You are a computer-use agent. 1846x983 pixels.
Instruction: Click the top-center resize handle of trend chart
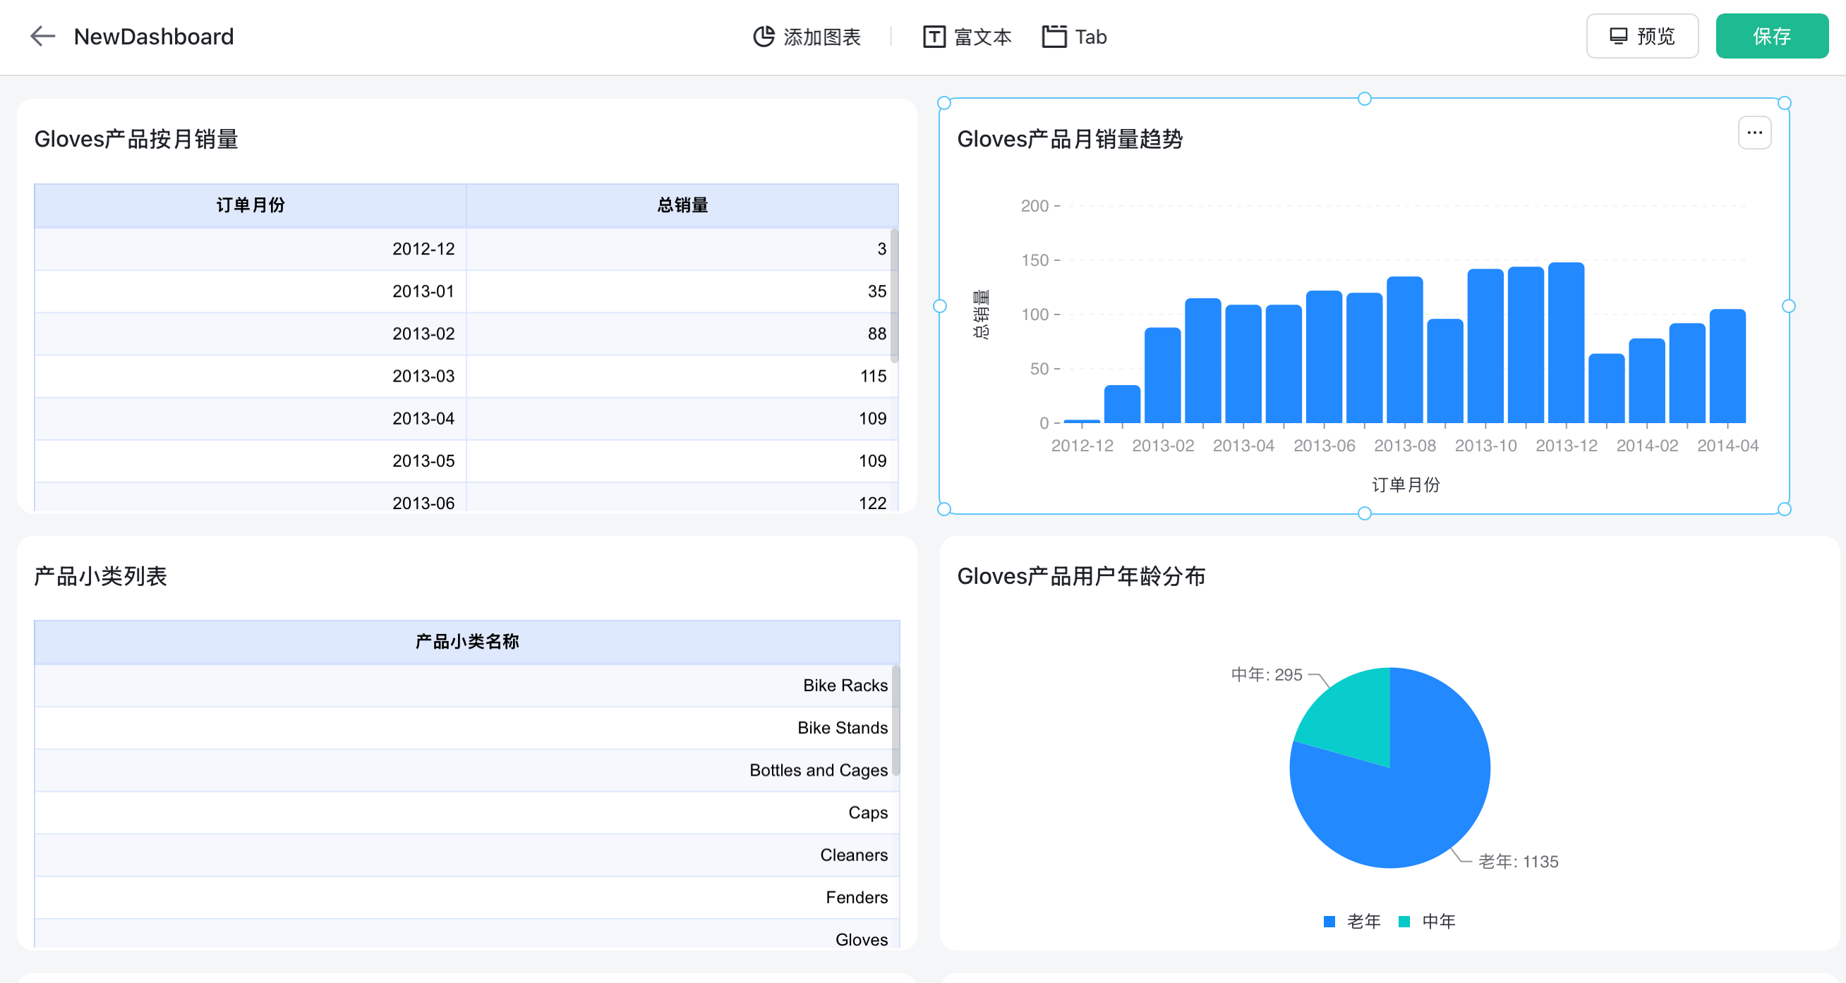[x=1365, y=99]
